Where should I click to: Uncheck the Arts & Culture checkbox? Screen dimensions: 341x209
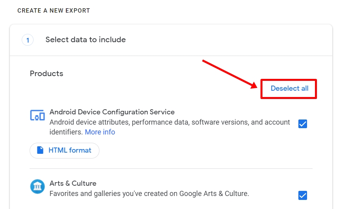(303, 195)
